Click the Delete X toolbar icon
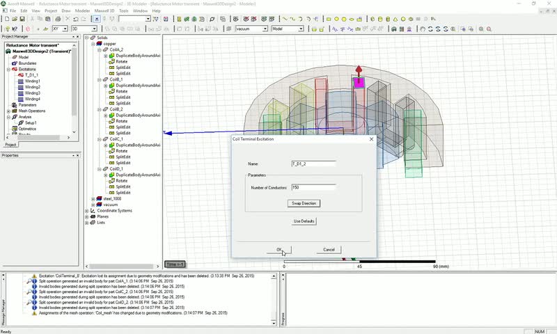Image resolution: width=557 pixels, height=334 pixels. [x=68, y=19]
